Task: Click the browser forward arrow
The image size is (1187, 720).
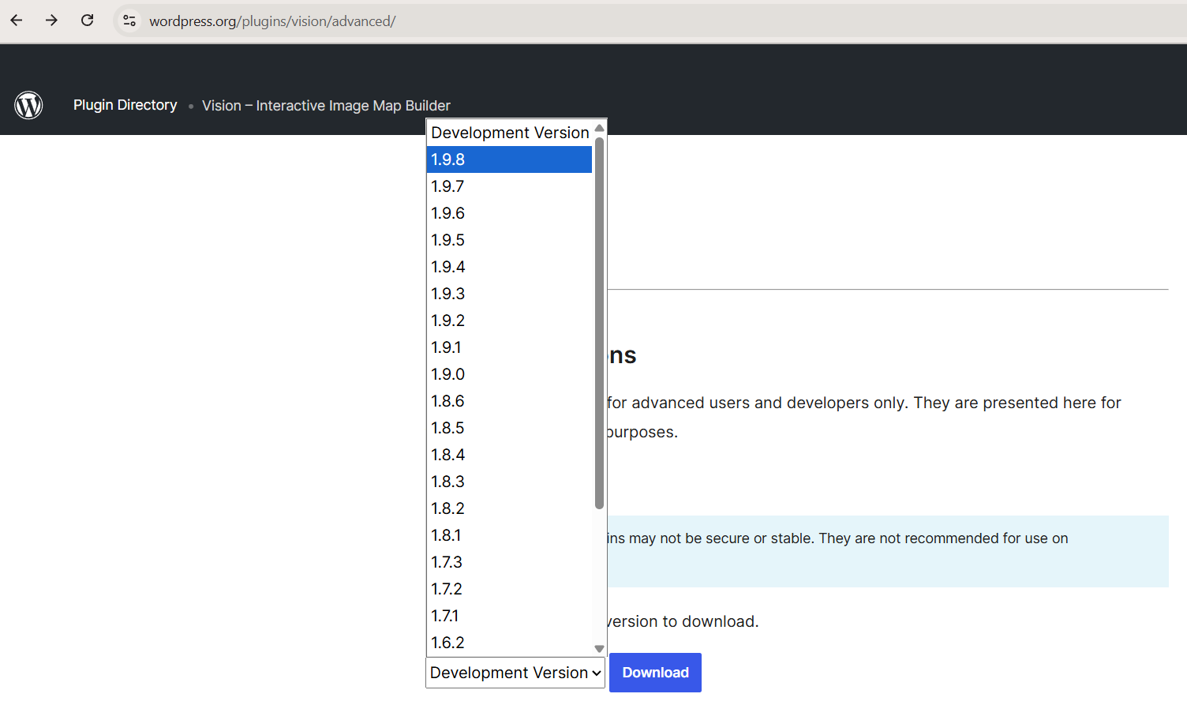Action: (51, 21)
